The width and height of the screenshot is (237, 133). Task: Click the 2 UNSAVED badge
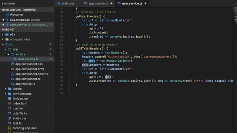click(x=29, y=10)
